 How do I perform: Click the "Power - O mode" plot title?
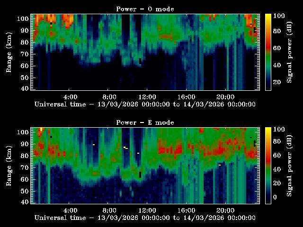click(x=145, y=9)
